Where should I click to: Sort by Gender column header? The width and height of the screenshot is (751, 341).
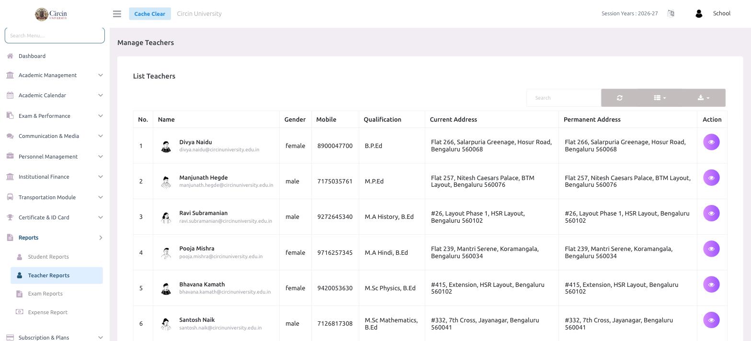[x=295, y=119]
